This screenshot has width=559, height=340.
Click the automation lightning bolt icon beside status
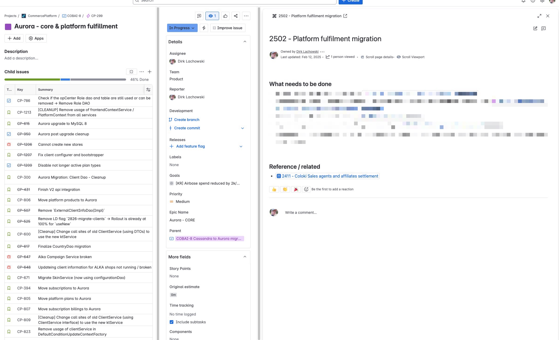[204, 28]
